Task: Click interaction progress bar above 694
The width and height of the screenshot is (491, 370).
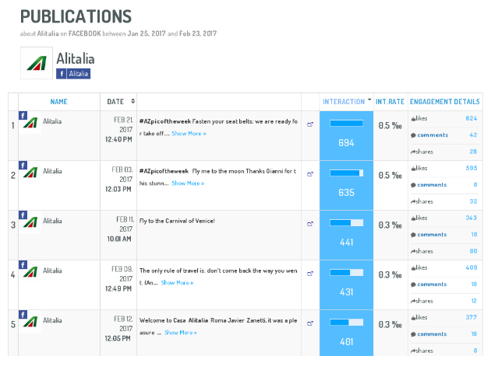Action: coord(346,123)
